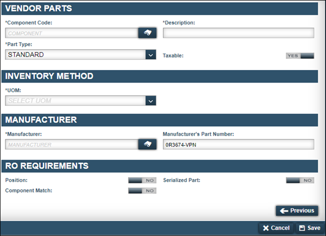Enable the Component Match switch

click(x=142, y=191)
